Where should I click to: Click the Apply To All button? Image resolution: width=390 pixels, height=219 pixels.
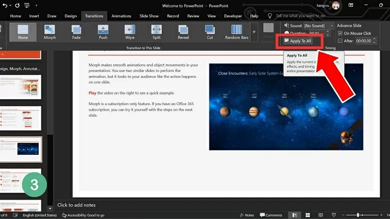click(297, 41)
